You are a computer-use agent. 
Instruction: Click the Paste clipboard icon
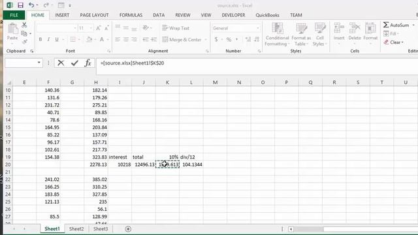click(x=12, y=29)
